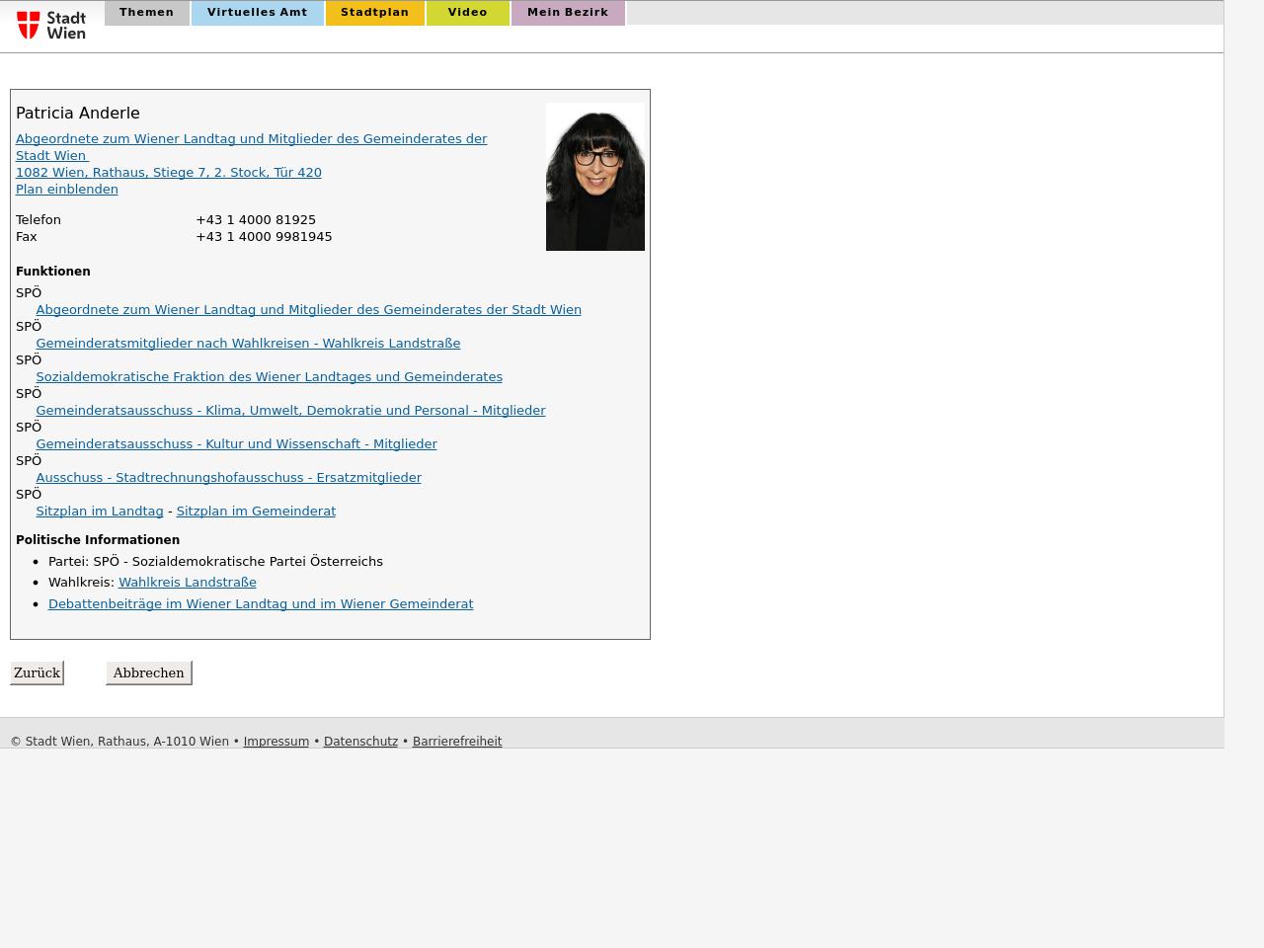Click the Politische Informationen heading
Image resolution: width=1264 pixels, height=948 pixels.
pos(98,539)
